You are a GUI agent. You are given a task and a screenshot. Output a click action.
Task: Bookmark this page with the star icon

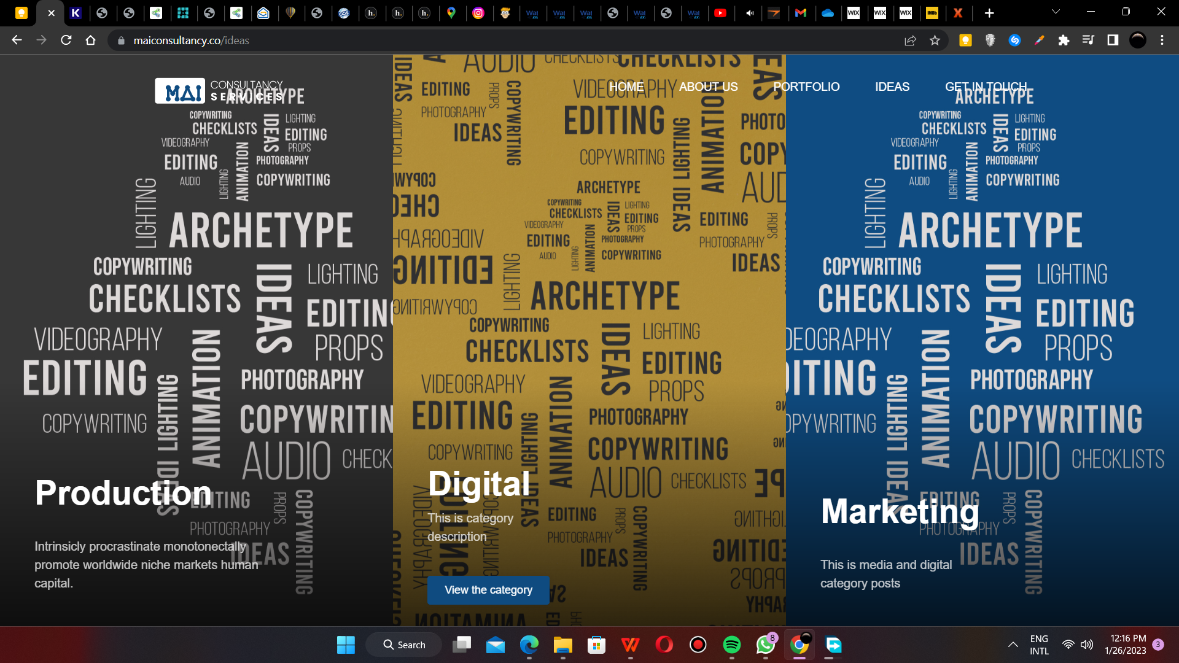(935, 41)
